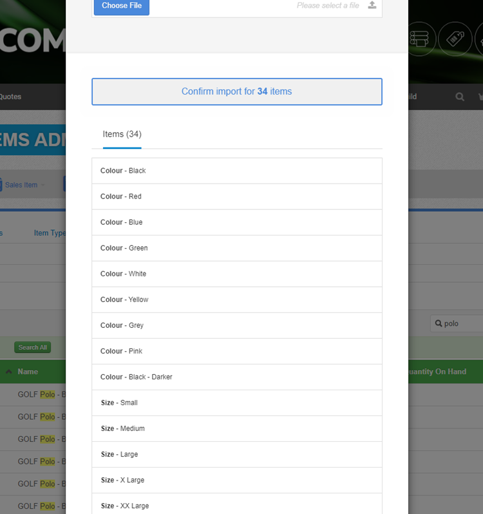
Task: Click the Name column header
Action: (28, 372)
